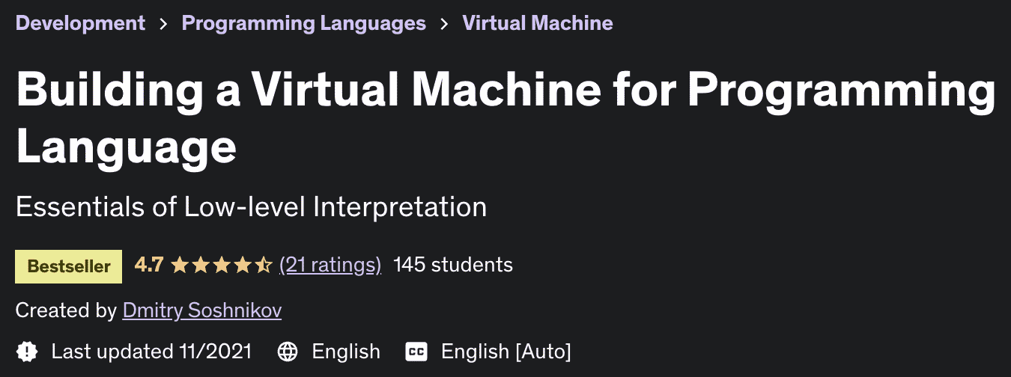Click chevron after Development breadcrumb
Viewport: 1011px width, 377px height.
pos(163,24)
